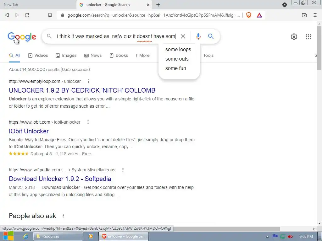Screen dimensions: 322x241
Task: Click the padlock site info icon
Action: point(63,15)
